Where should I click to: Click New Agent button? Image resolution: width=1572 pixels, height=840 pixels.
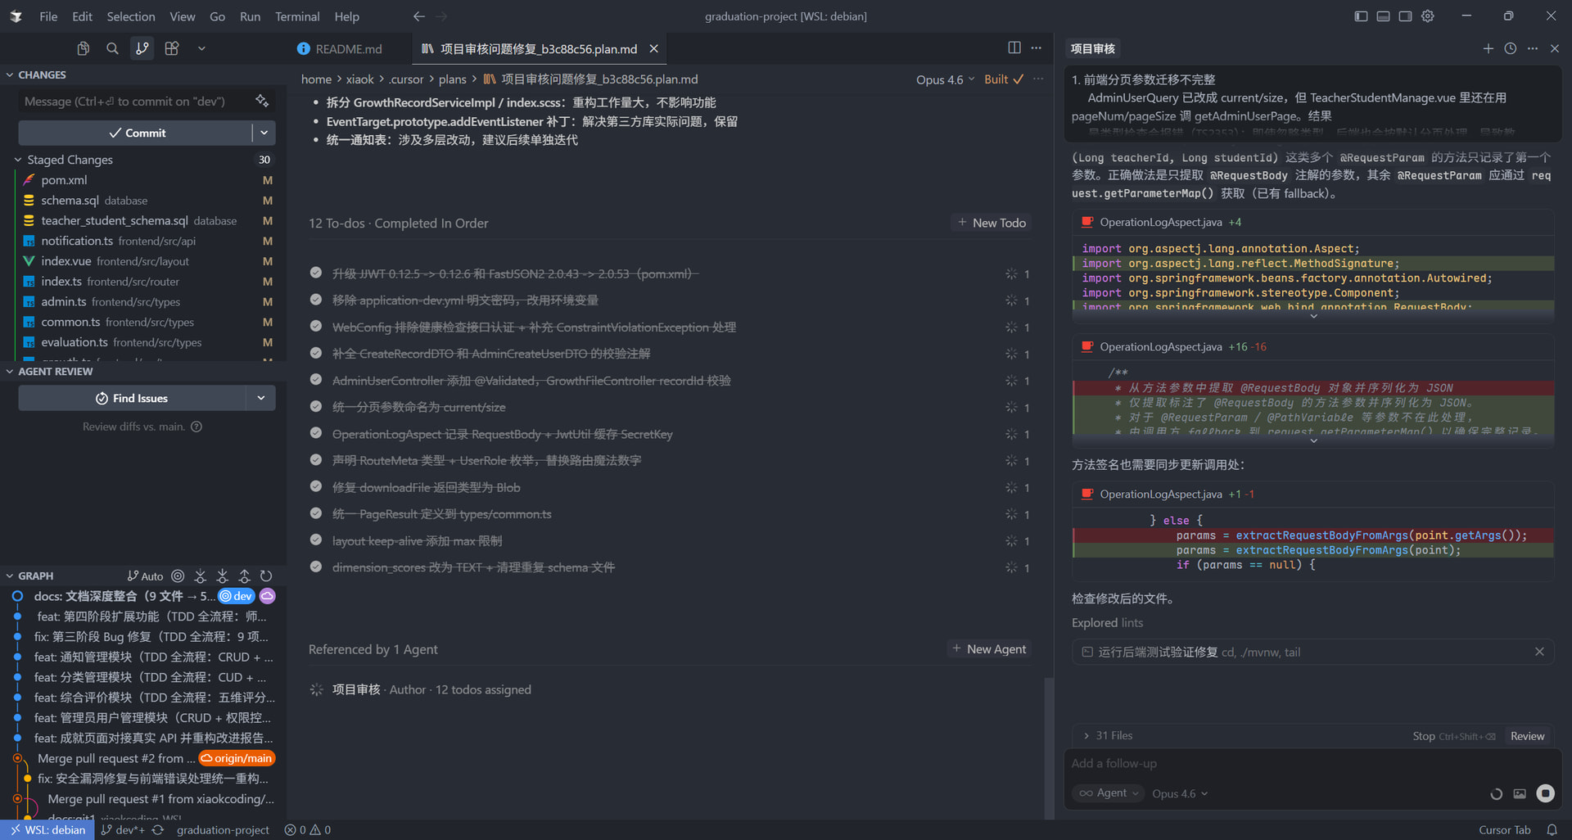[x=988, y=648]
